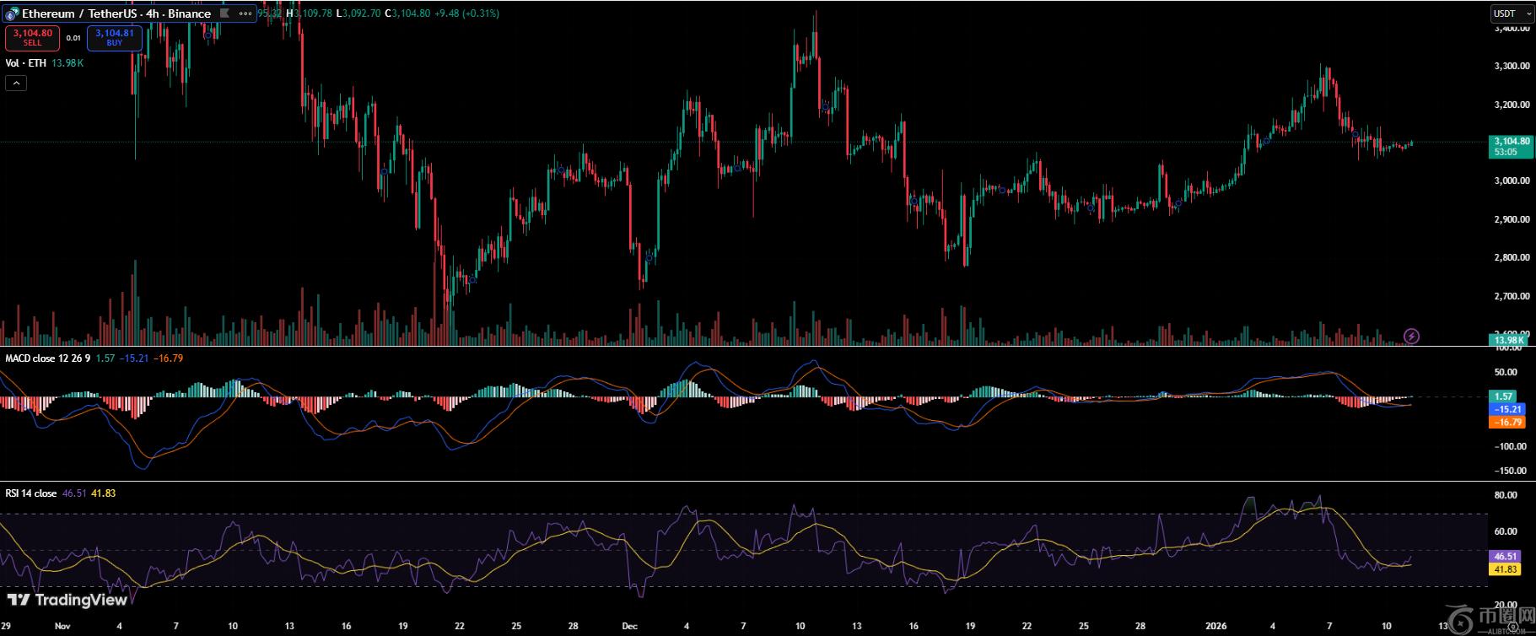
Task: Collapse the indicator legend with the chevron
Action: click(16, 83)
